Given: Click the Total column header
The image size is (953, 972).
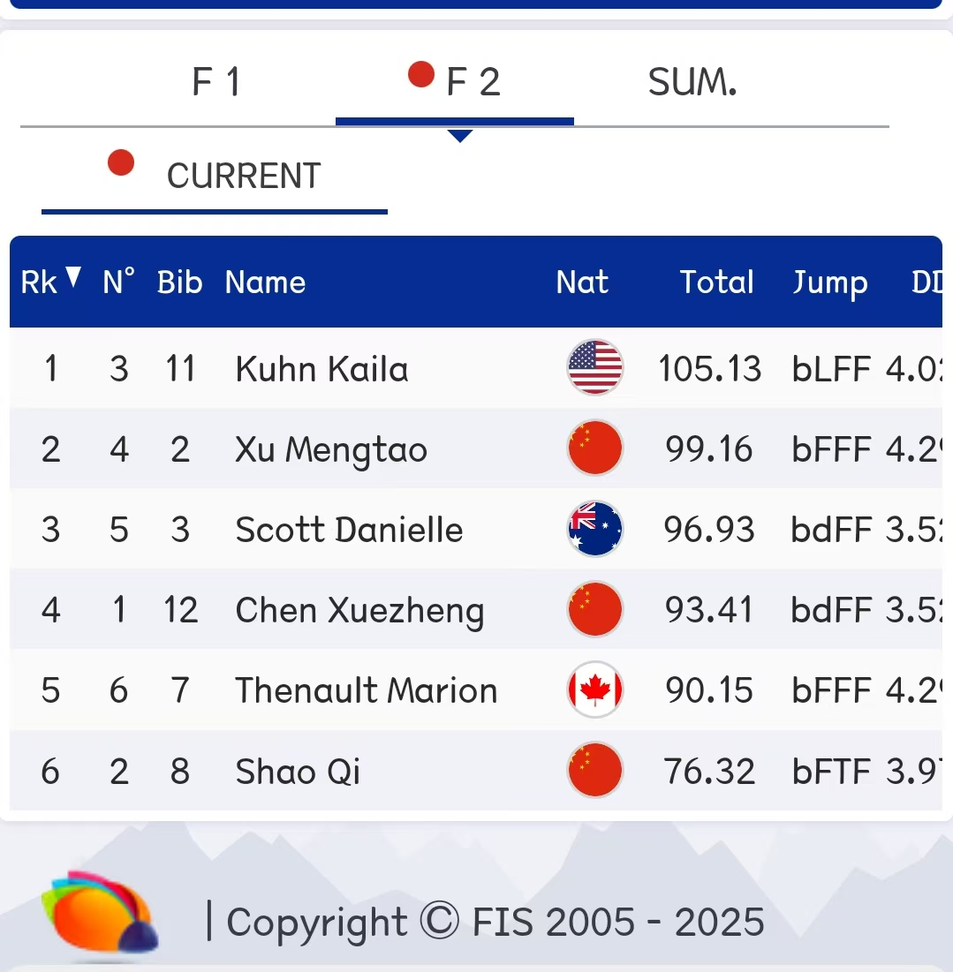Looking at the screenshot, I should [x=716, y=283].
